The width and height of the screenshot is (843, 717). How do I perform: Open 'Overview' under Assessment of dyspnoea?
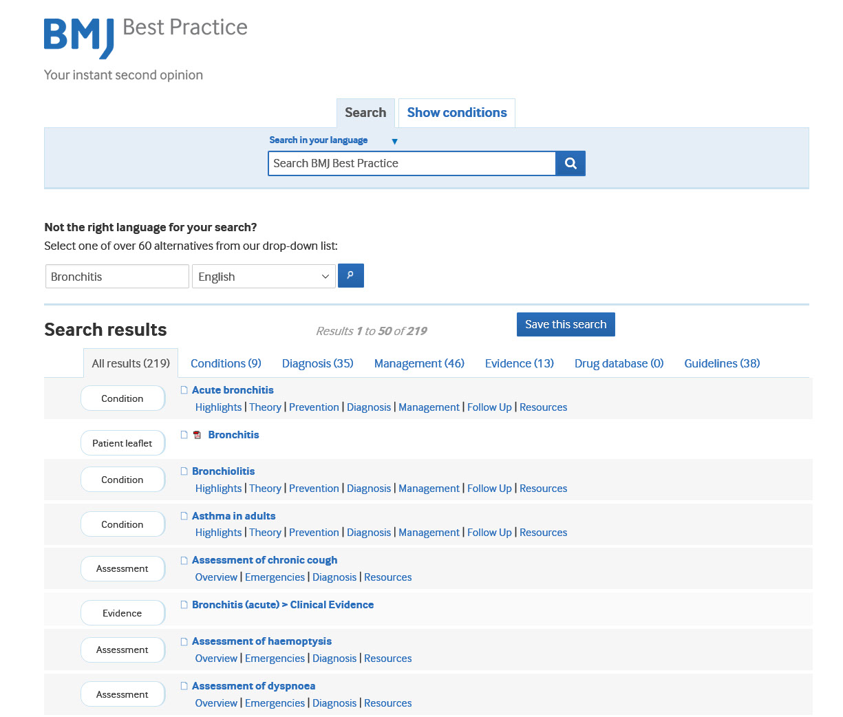coord(216,703)
